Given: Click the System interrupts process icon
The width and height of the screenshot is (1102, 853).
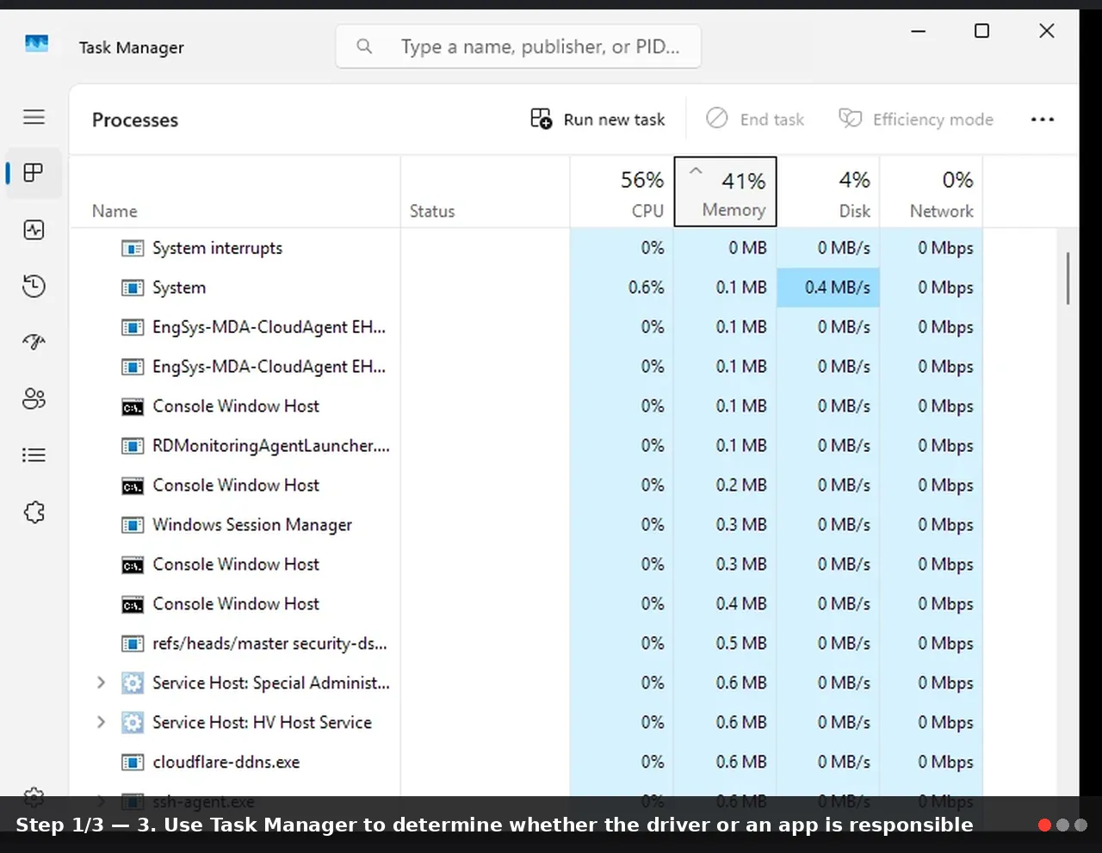Looking at the screenshot, I should coord(133,249).
